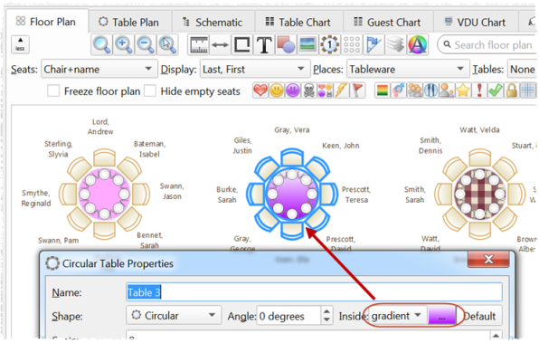Toggle the skull and crossbones indicator

[x=308, y=91]
